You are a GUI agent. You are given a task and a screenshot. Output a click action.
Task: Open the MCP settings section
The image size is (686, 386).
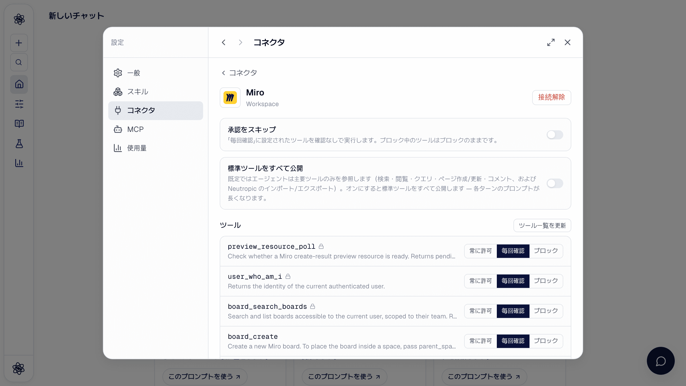[155, 129]
